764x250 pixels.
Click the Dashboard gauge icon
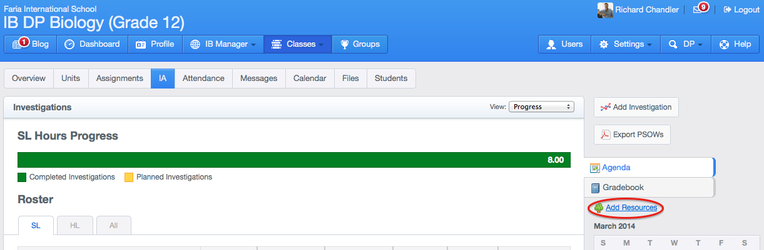click(69, 44)
